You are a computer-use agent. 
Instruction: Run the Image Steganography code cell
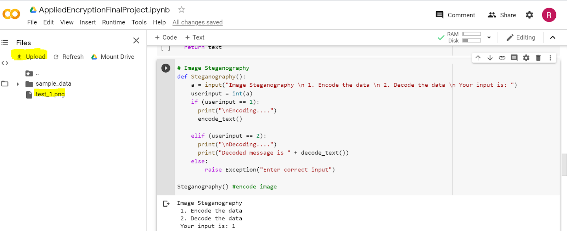tap(165, 68)
